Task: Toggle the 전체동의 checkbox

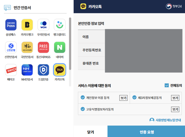Action: [167, 85]
